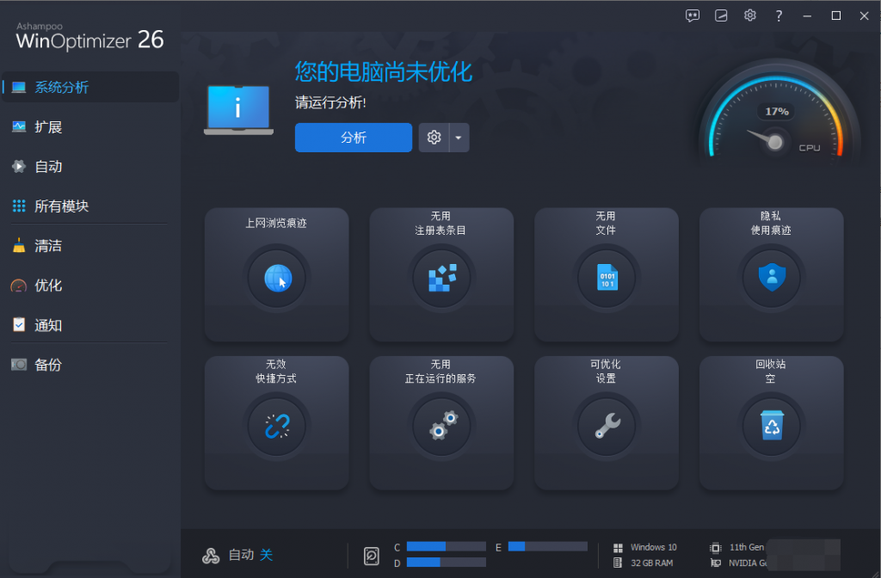Click the drive C usage bar
This screenshot has height=578, width=881.
point(447,546)
